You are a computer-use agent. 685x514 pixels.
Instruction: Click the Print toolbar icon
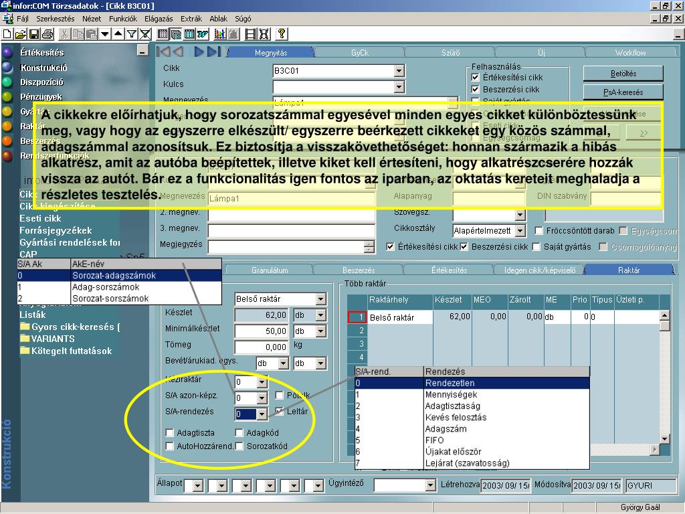[x=47, y=33]
